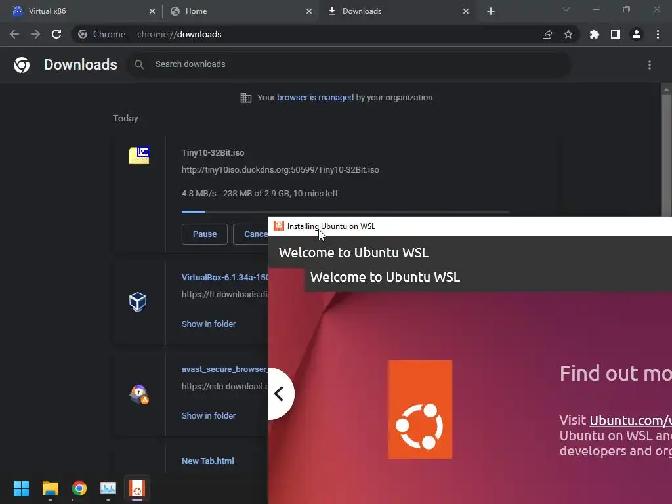Close the Virtual x86 tab
672x504 pixels.
[152, 11]
